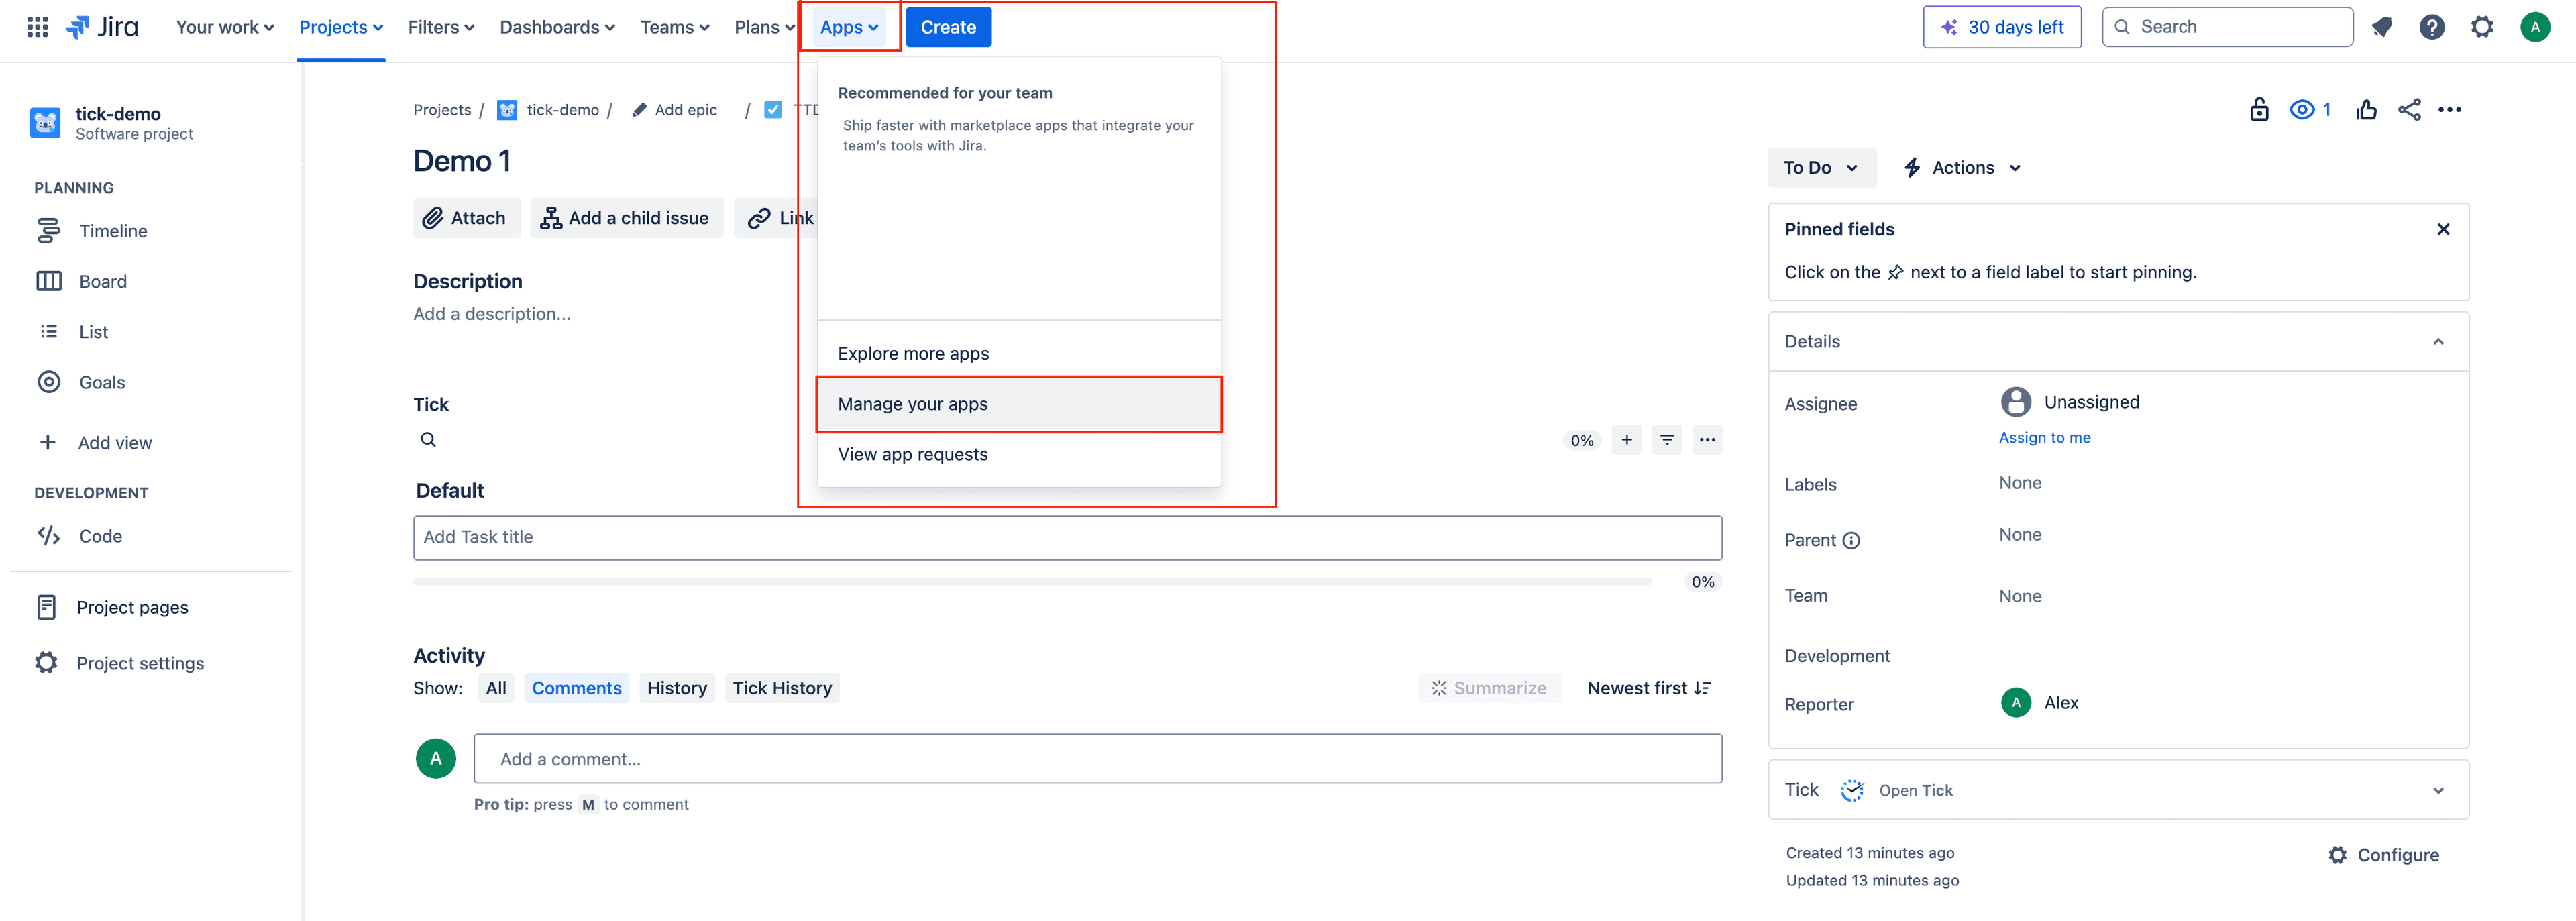Select Explore more apps
The image size is (2576, 921).
(1019, 354)
